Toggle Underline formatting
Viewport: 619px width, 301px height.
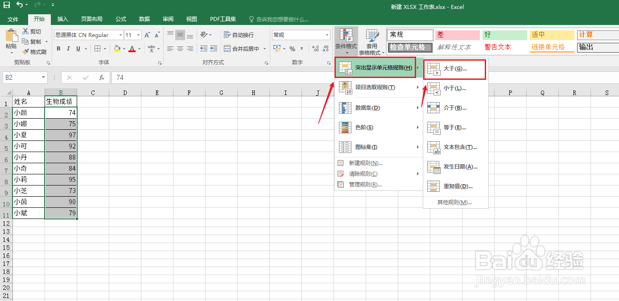pyautogui.click(x=78, y=49)
